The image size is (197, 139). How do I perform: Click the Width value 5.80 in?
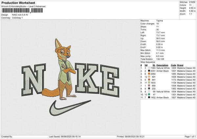pos(192,11)
